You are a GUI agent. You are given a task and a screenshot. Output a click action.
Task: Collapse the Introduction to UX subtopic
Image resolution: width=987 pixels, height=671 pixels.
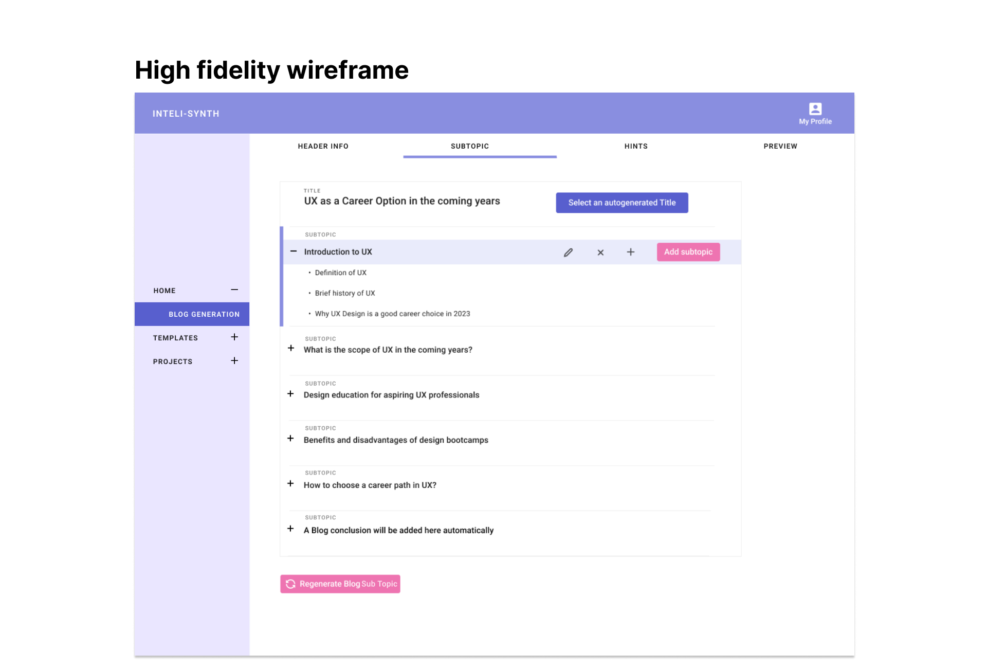(x=293, y=251)
